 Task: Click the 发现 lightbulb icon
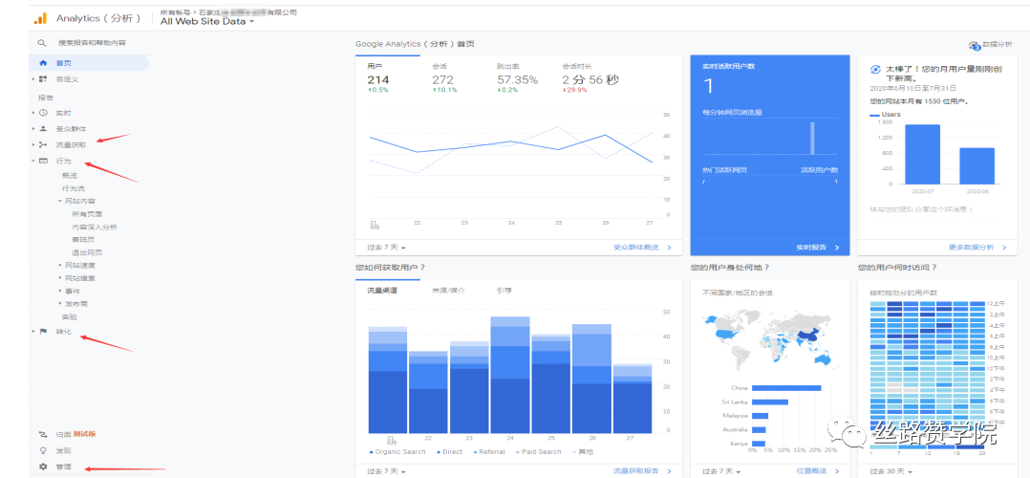click(43, 451)
